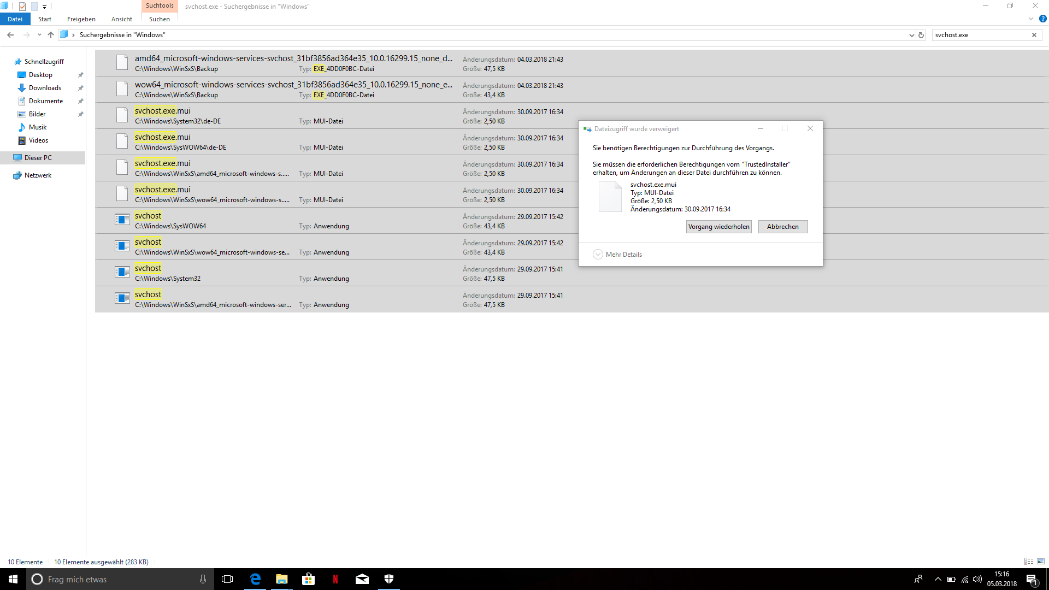Screen dimensions: 1049x590
Task: Select svchost in C:\Windows\System32
Action: [148, 268]
